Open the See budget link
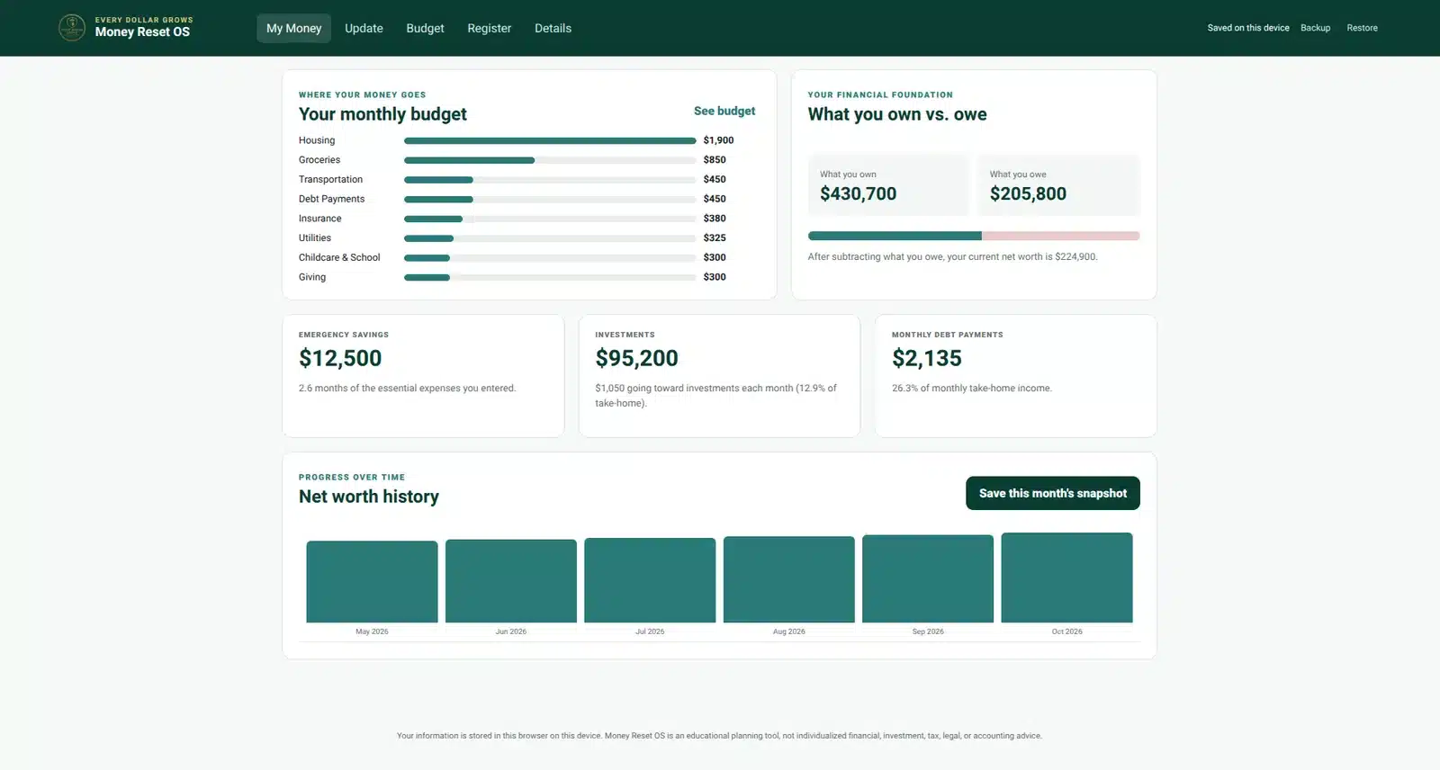Screen dimensions: 1440x770 [x=724, y=111]
